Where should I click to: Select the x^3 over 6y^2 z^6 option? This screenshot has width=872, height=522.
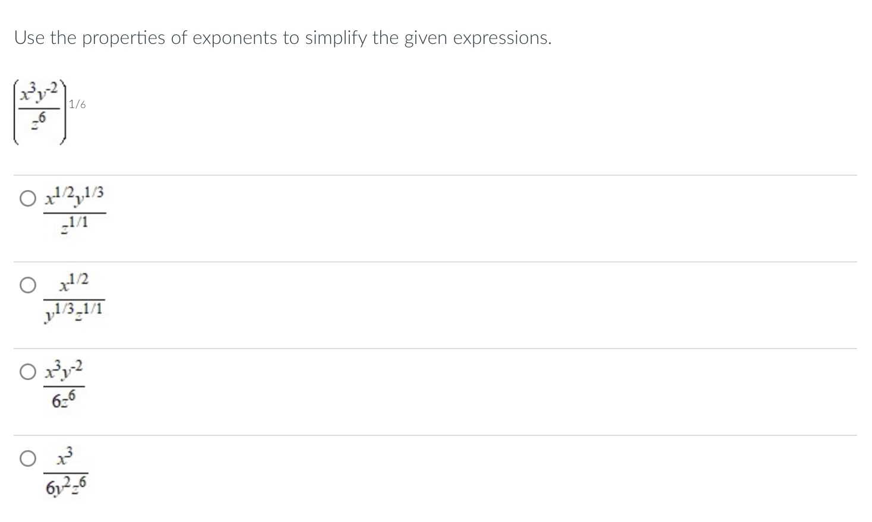[27, 458]
